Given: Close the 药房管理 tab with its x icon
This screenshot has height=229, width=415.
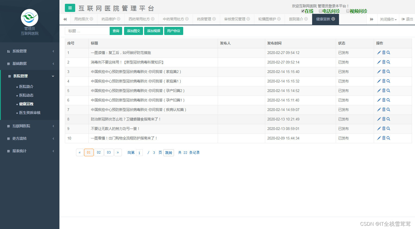Looking at the screenshot, I should tap(214, 19).
